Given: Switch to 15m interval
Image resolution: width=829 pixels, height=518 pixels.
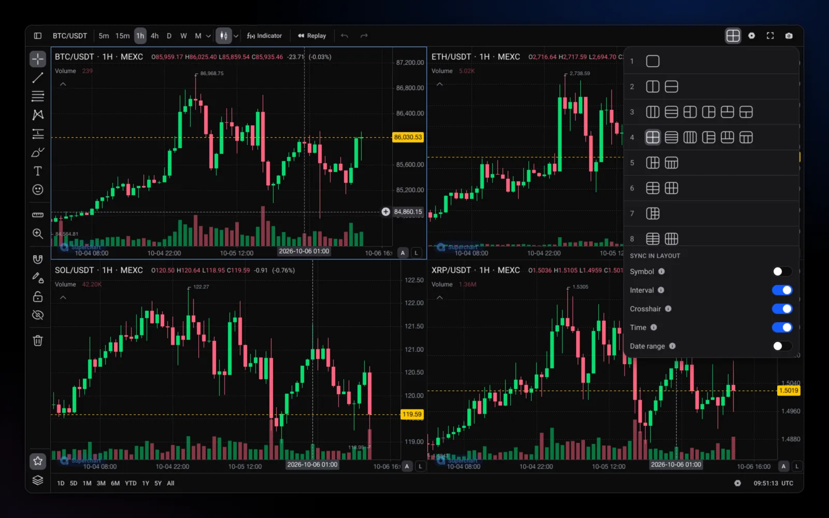Looking at the screenshot, I should coord(122,36).
